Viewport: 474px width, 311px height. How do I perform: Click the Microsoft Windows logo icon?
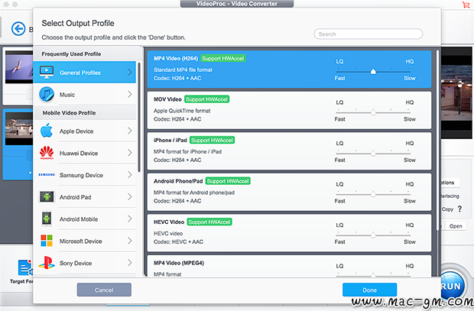pyautogui.click(x=47, y=241)
